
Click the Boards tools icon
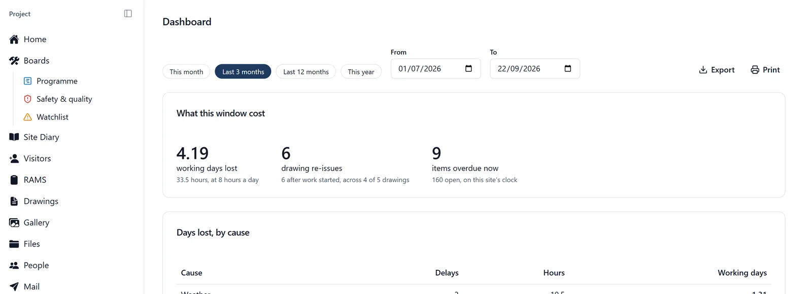tap(14, 61)
